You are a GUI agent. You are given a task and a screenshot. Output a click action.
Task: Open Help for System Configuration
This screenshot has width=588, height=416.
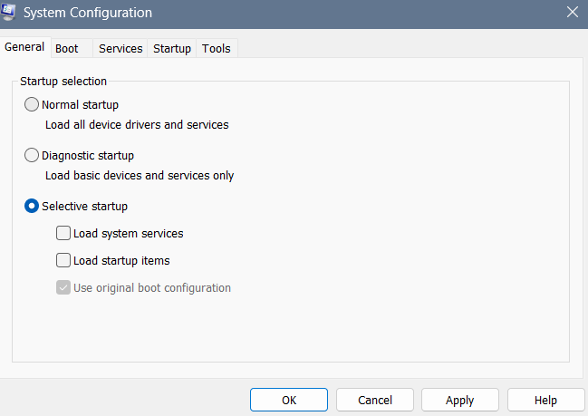(545, 400)
